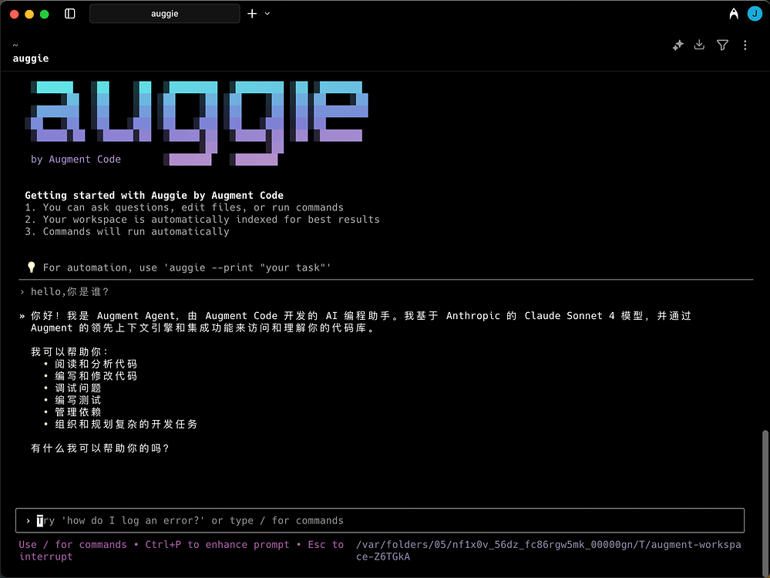Click the 'by Augment Code' text
This screenshot has width=770, height=578.
coord(76,159)
